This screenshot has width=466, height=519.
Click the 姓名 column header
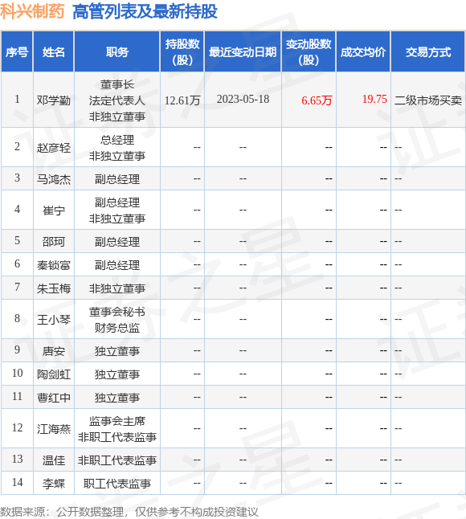(54, 52)
